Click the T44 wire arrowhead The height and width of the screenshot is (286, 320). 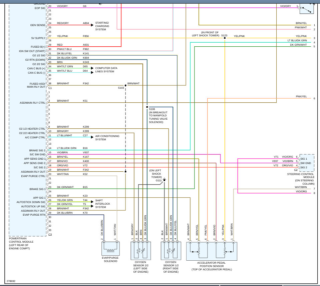pyautogui.click(x=92, y=202)
